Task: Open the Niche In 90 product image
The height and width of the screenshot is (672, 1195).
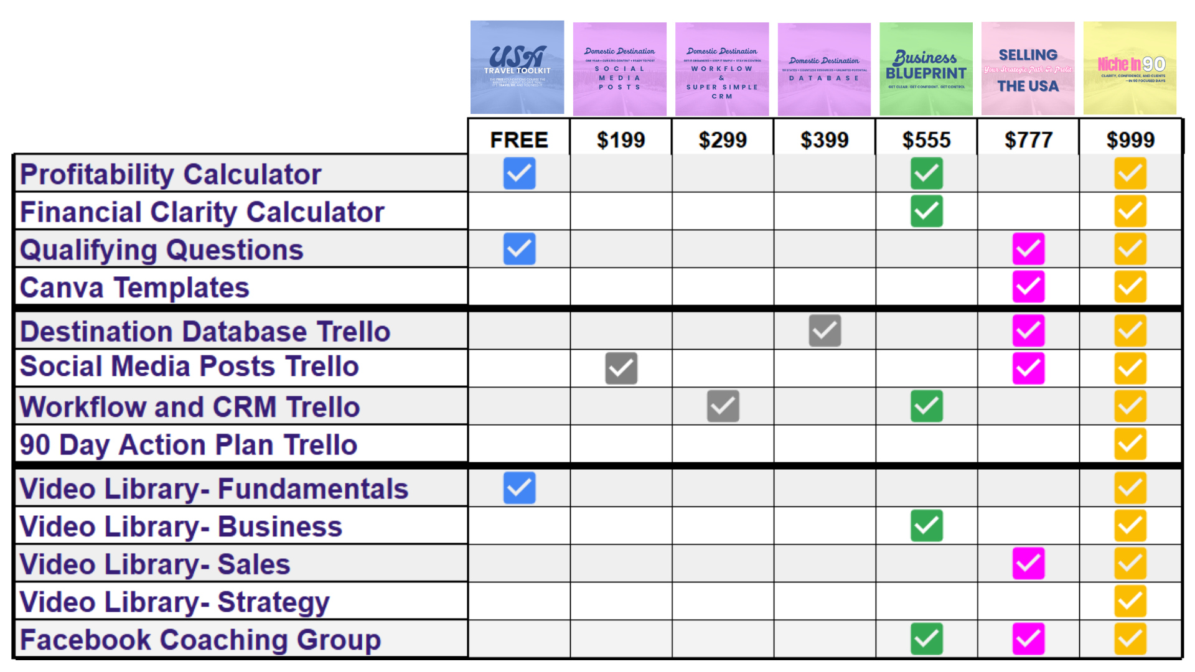Action: pos(1130,68)
